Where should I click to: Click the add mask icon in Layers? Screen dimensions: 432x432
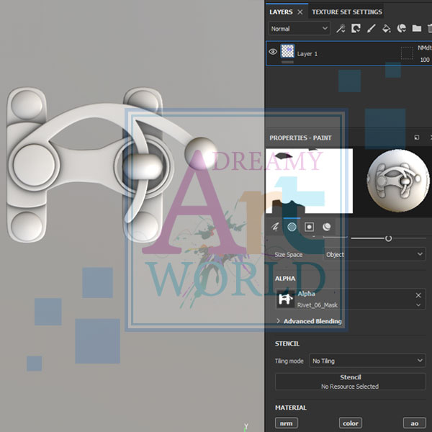point(356,29)
